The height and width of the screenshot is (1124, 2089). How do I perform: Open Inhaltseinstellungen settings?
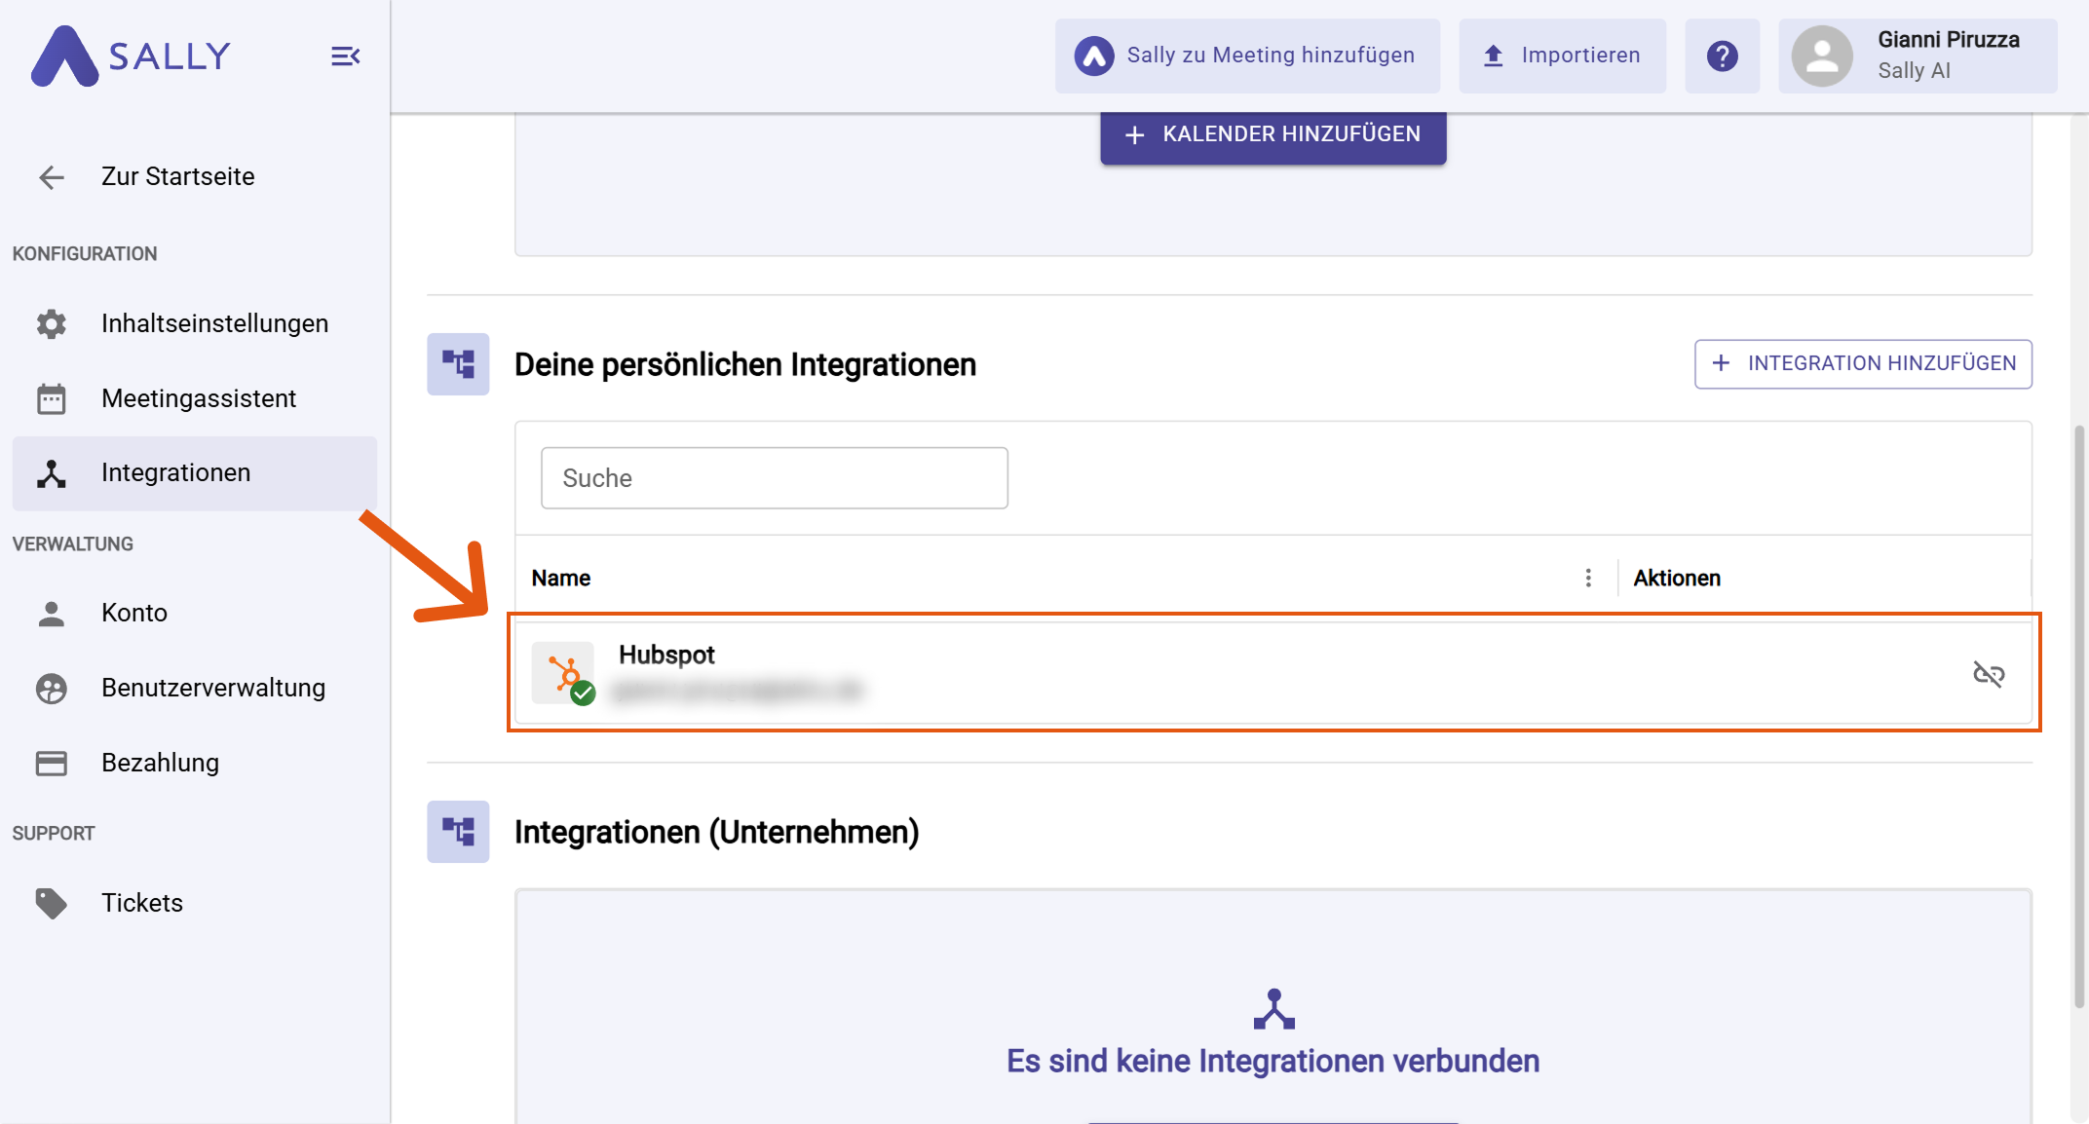tap(195, 323)
